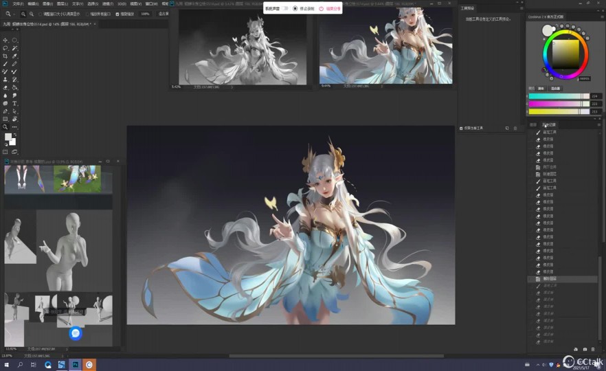The image size is (606, 371).
Task: Adjust yellow slider in Coolorus
Action: tap(559, 112)
